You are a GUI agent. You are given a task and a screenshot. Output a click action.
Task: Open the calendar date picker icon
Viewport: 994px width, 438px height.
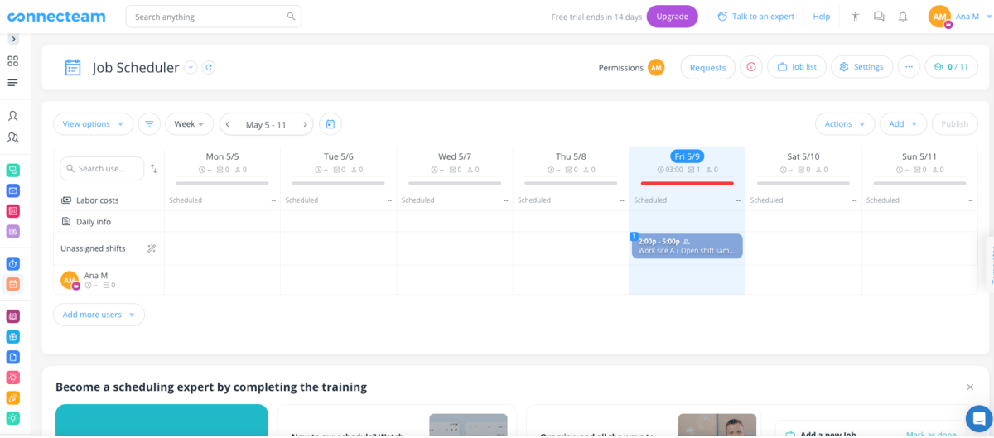click(330, 124)
